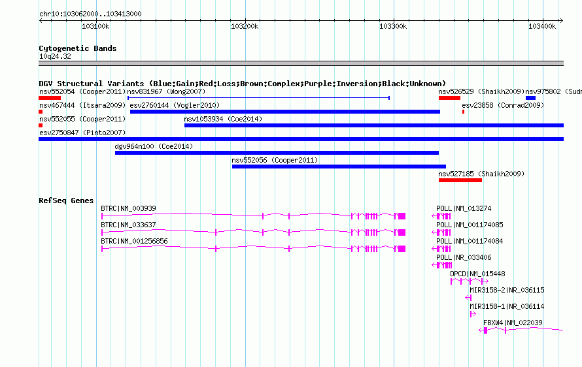
Task: Select the nsv552055 (Cooper2011) red marker
Action: click(x=41, y=125)
